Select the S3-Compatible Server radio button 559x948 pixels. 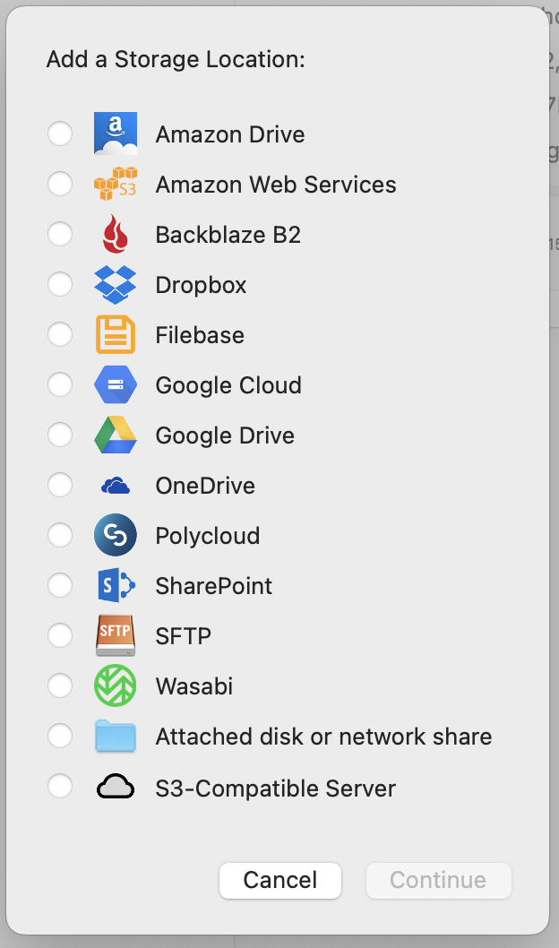click(x=60, y=788)
